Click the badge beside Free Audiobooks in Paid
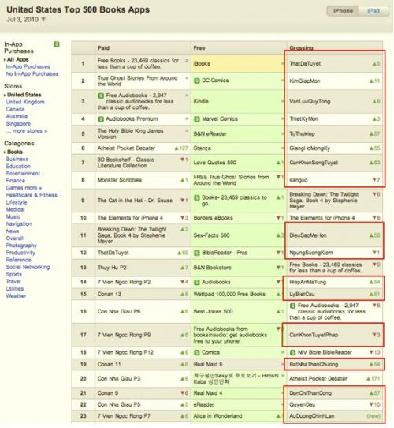 [x=101, y=96]
